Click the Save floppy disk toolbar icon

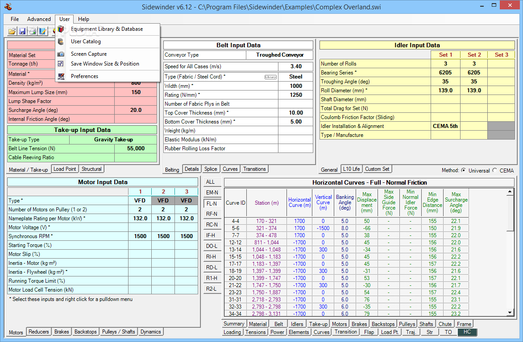(x=22, y=31)
